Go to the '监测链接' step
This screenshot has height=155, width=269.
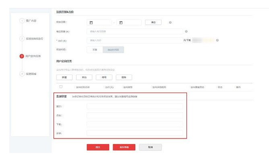click(x=31, y=74)
